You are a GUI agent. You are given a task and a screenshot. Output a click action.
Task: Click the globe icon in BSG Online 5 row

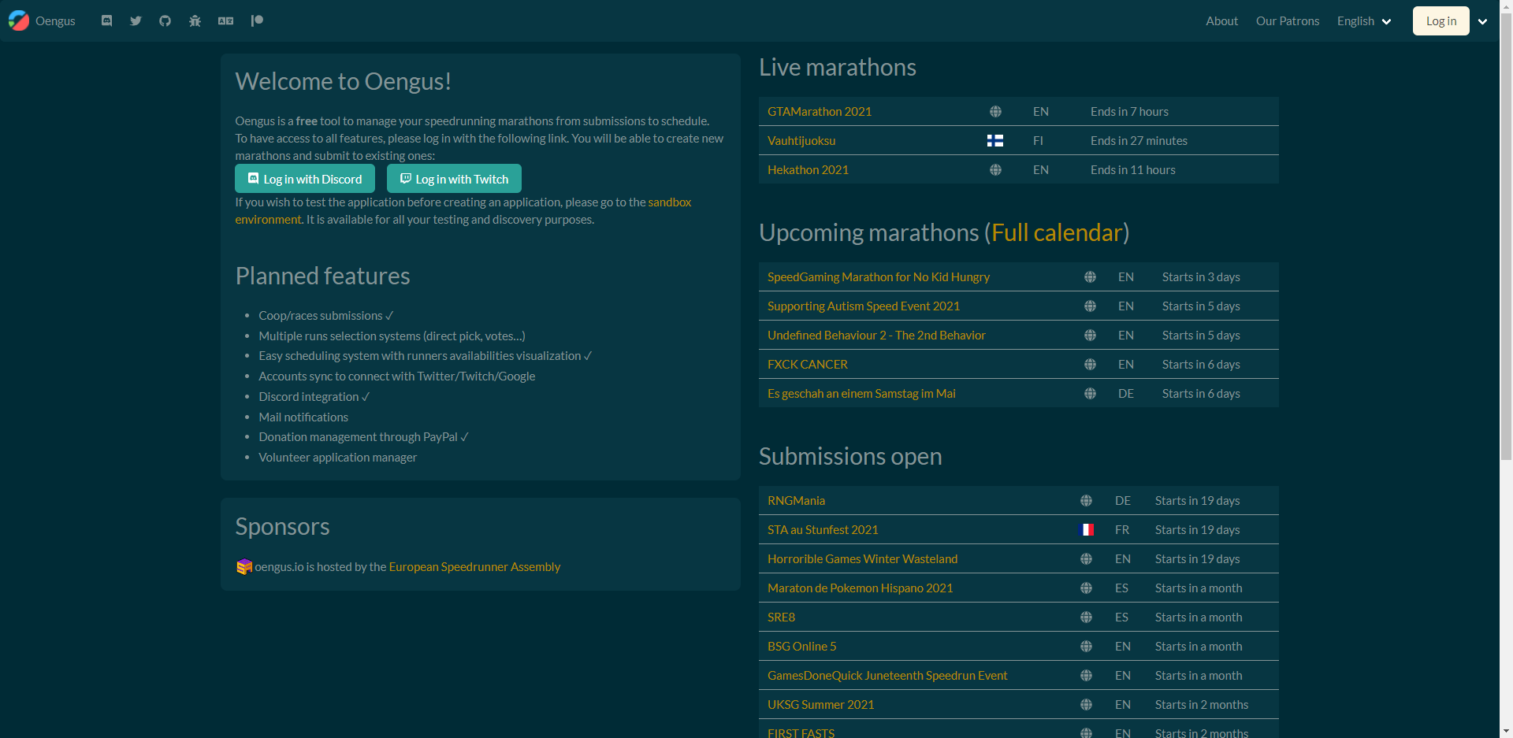click(1086, 647)
